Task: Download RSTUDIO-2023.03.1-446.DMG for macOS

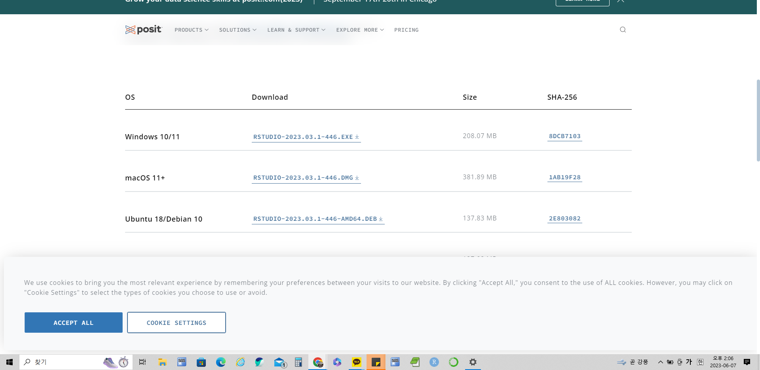Action: (306, 178)
